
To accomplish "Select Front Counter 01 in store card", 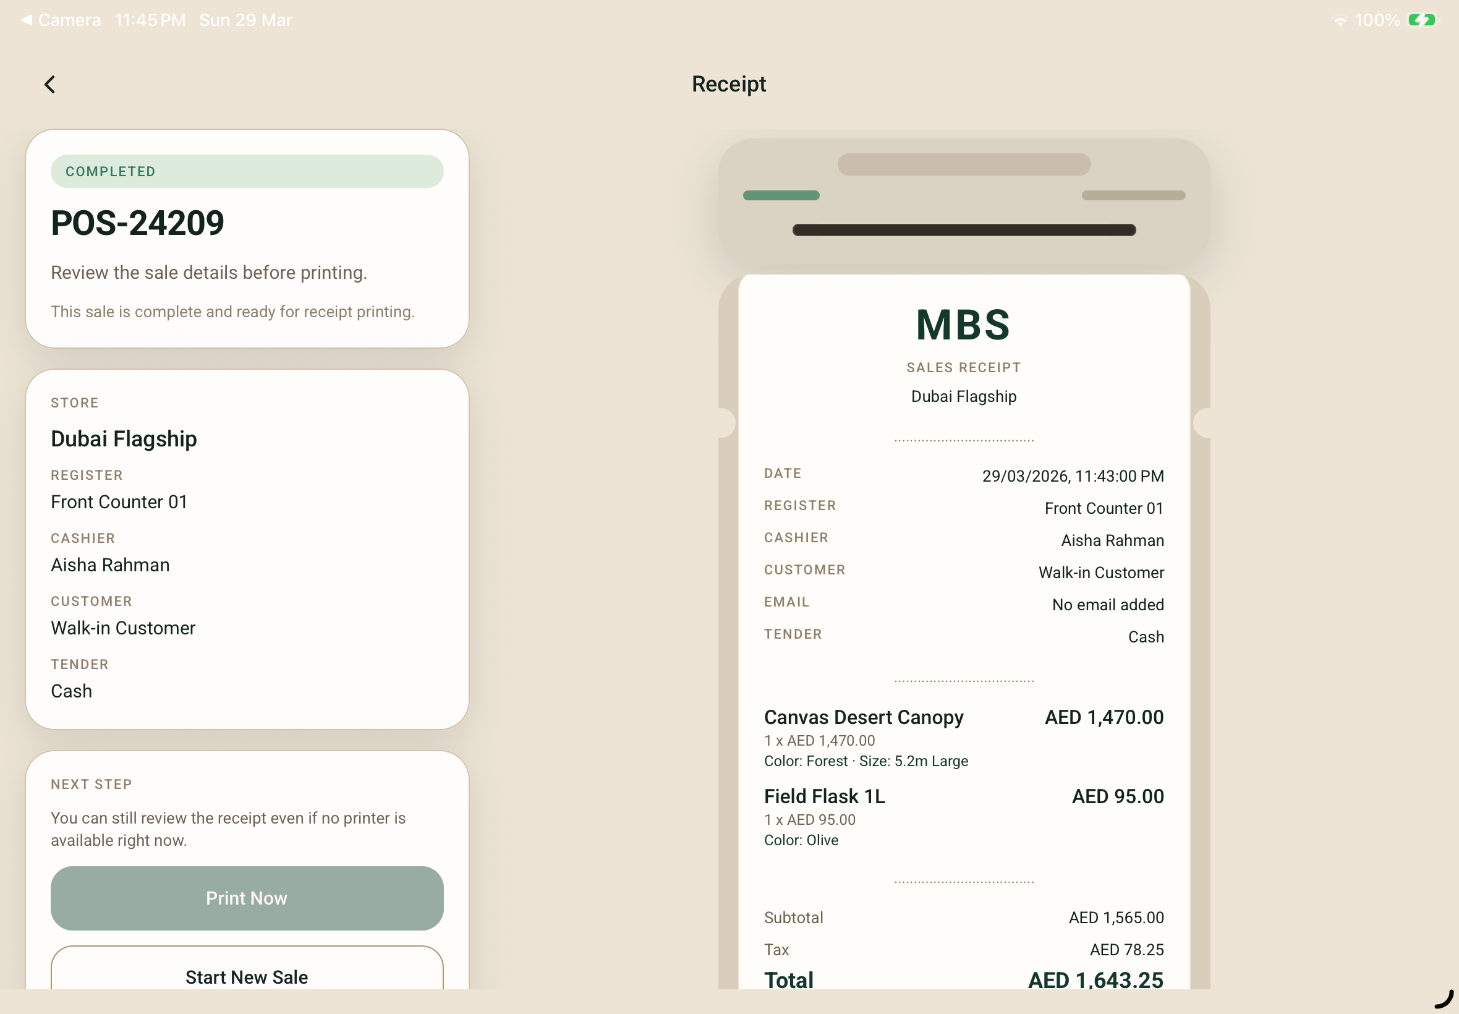I will (x=119, y=502).
